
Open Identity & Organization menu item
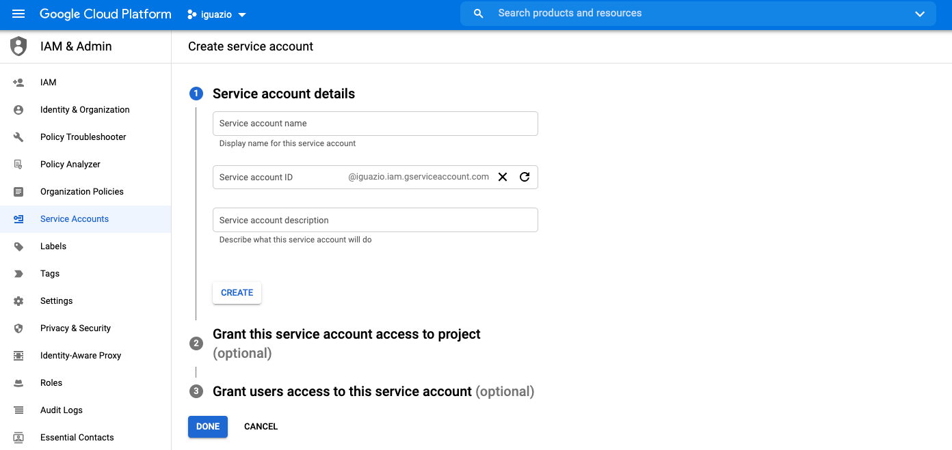coord(85,110)
